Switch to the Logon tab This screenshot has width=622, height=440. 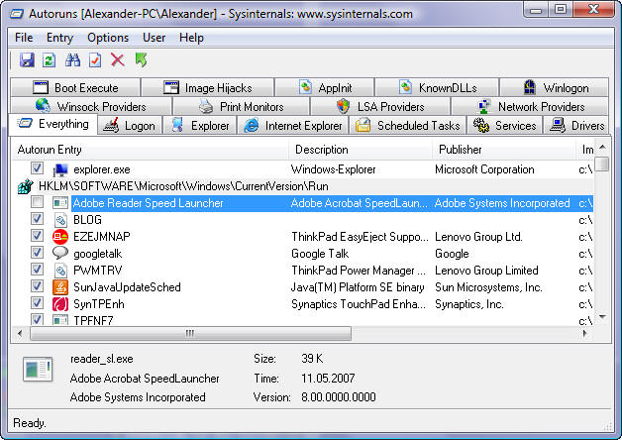[x=130, y=126]
